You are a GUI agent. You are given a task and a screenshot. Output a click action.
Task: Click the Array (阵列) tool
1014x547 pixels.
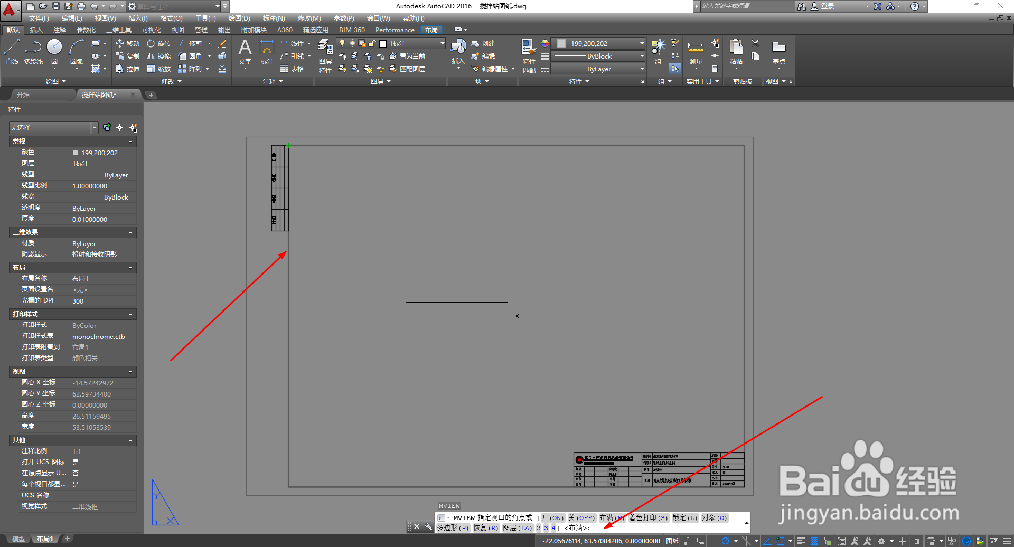(x=190, y=69)
